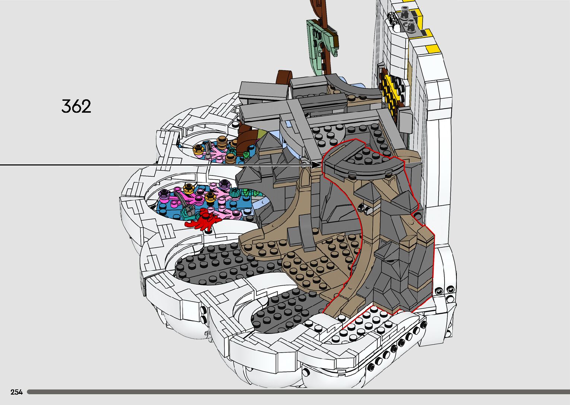Click the page number 254
This screenshot has width=570, height=405.
(x=16, y=392)
